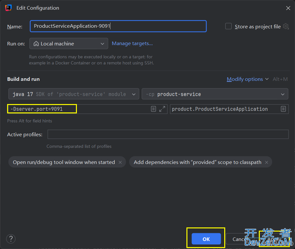Open the help question mark button
The image size is (295, 249).
(11, 239)
